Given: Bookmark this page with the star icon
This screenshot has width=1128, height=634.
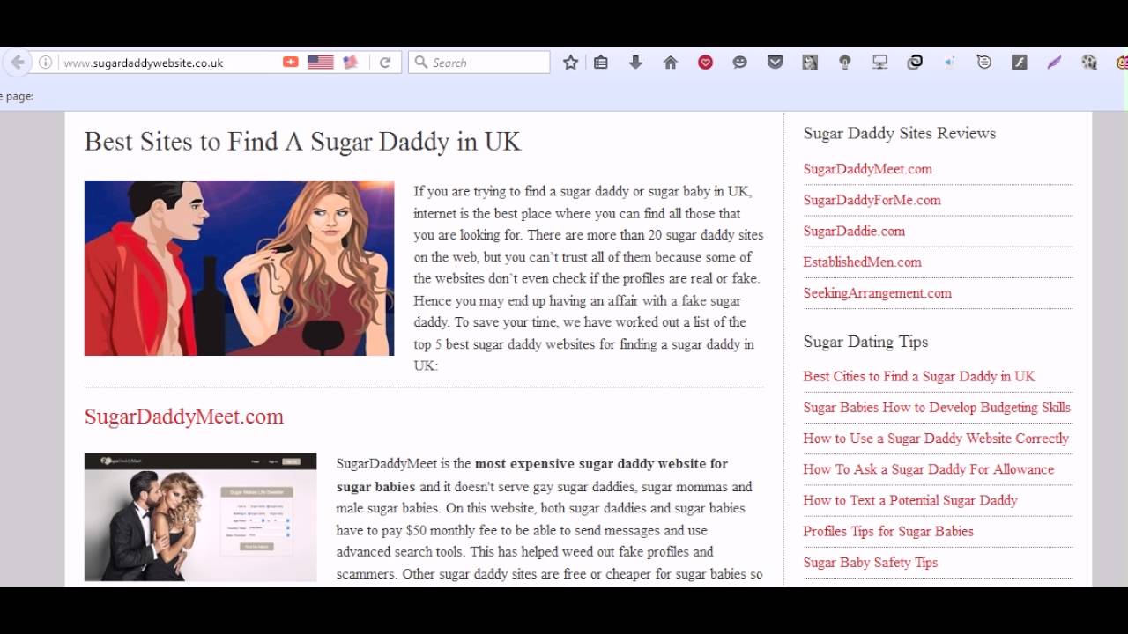Looking at the screenshot, I should pos(570,63).
